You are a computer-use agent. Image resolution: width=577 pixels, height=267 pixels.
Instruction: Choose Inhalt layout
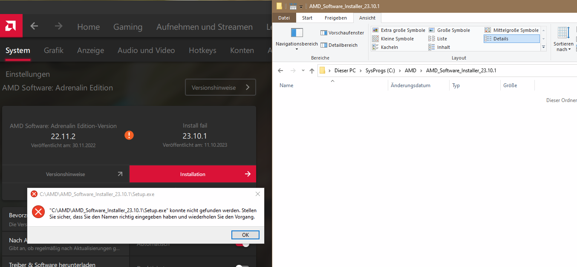(439, 47)
